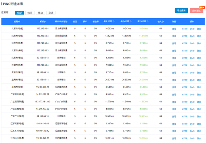Click HTTP in the 北京市[移动] row
The width and height of the screenshot is (206, 143).
pos(184,58)
